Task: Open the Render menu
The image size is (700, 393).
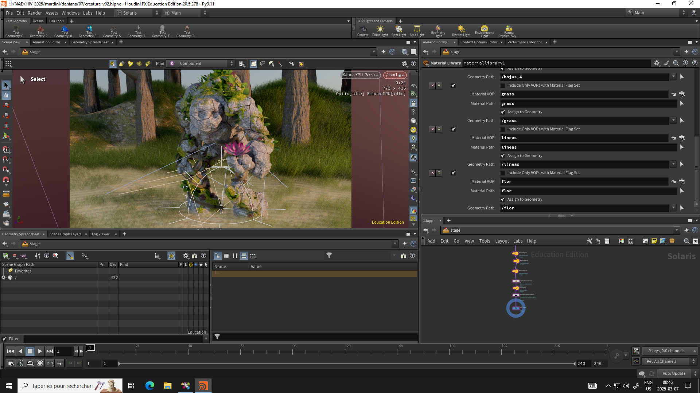Action: click(35, 13)
